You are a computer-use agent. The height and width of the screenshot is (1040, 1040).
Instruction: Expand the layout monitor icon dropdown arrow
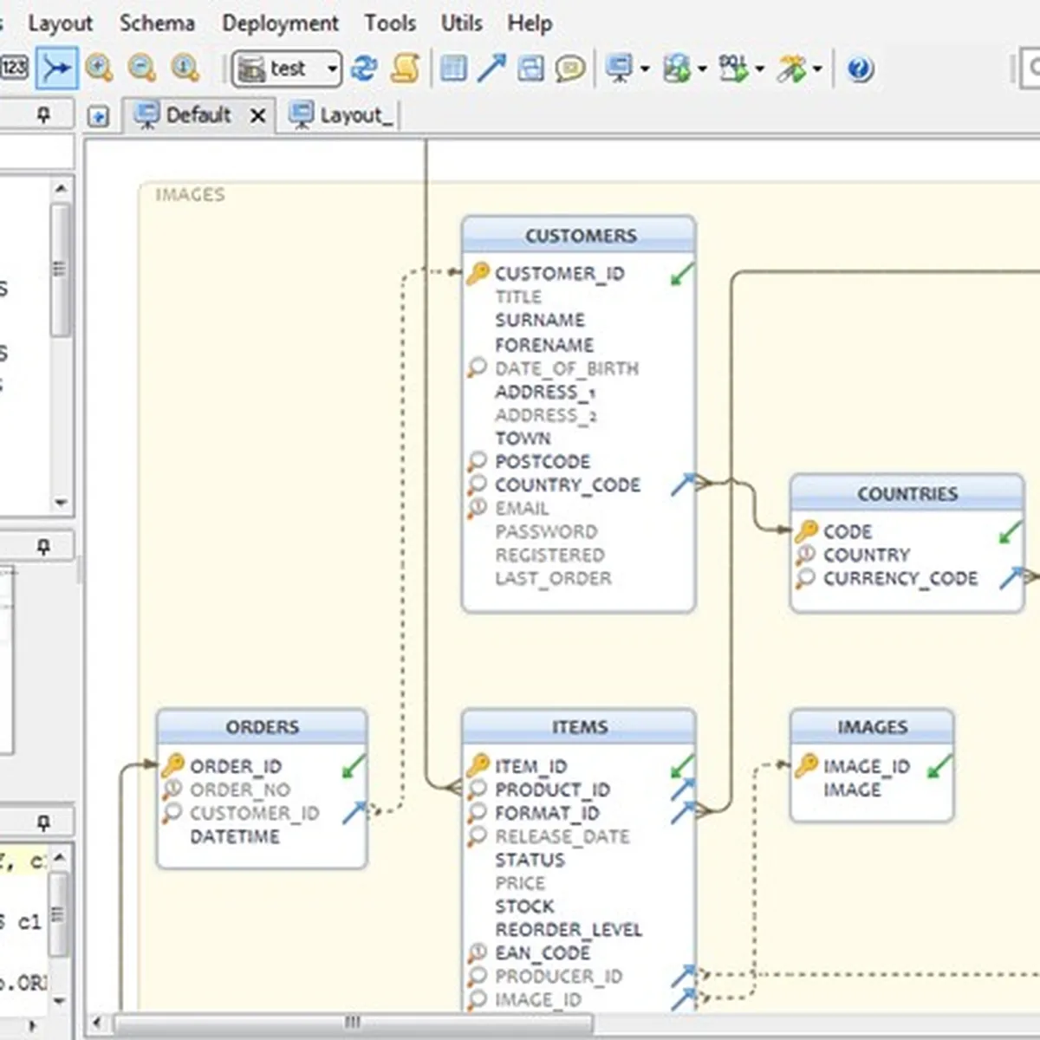[644, 68]
